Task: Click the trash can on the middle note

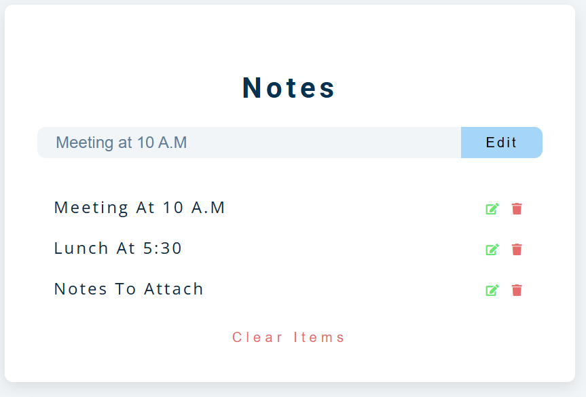Action: (x=517, y=250)
